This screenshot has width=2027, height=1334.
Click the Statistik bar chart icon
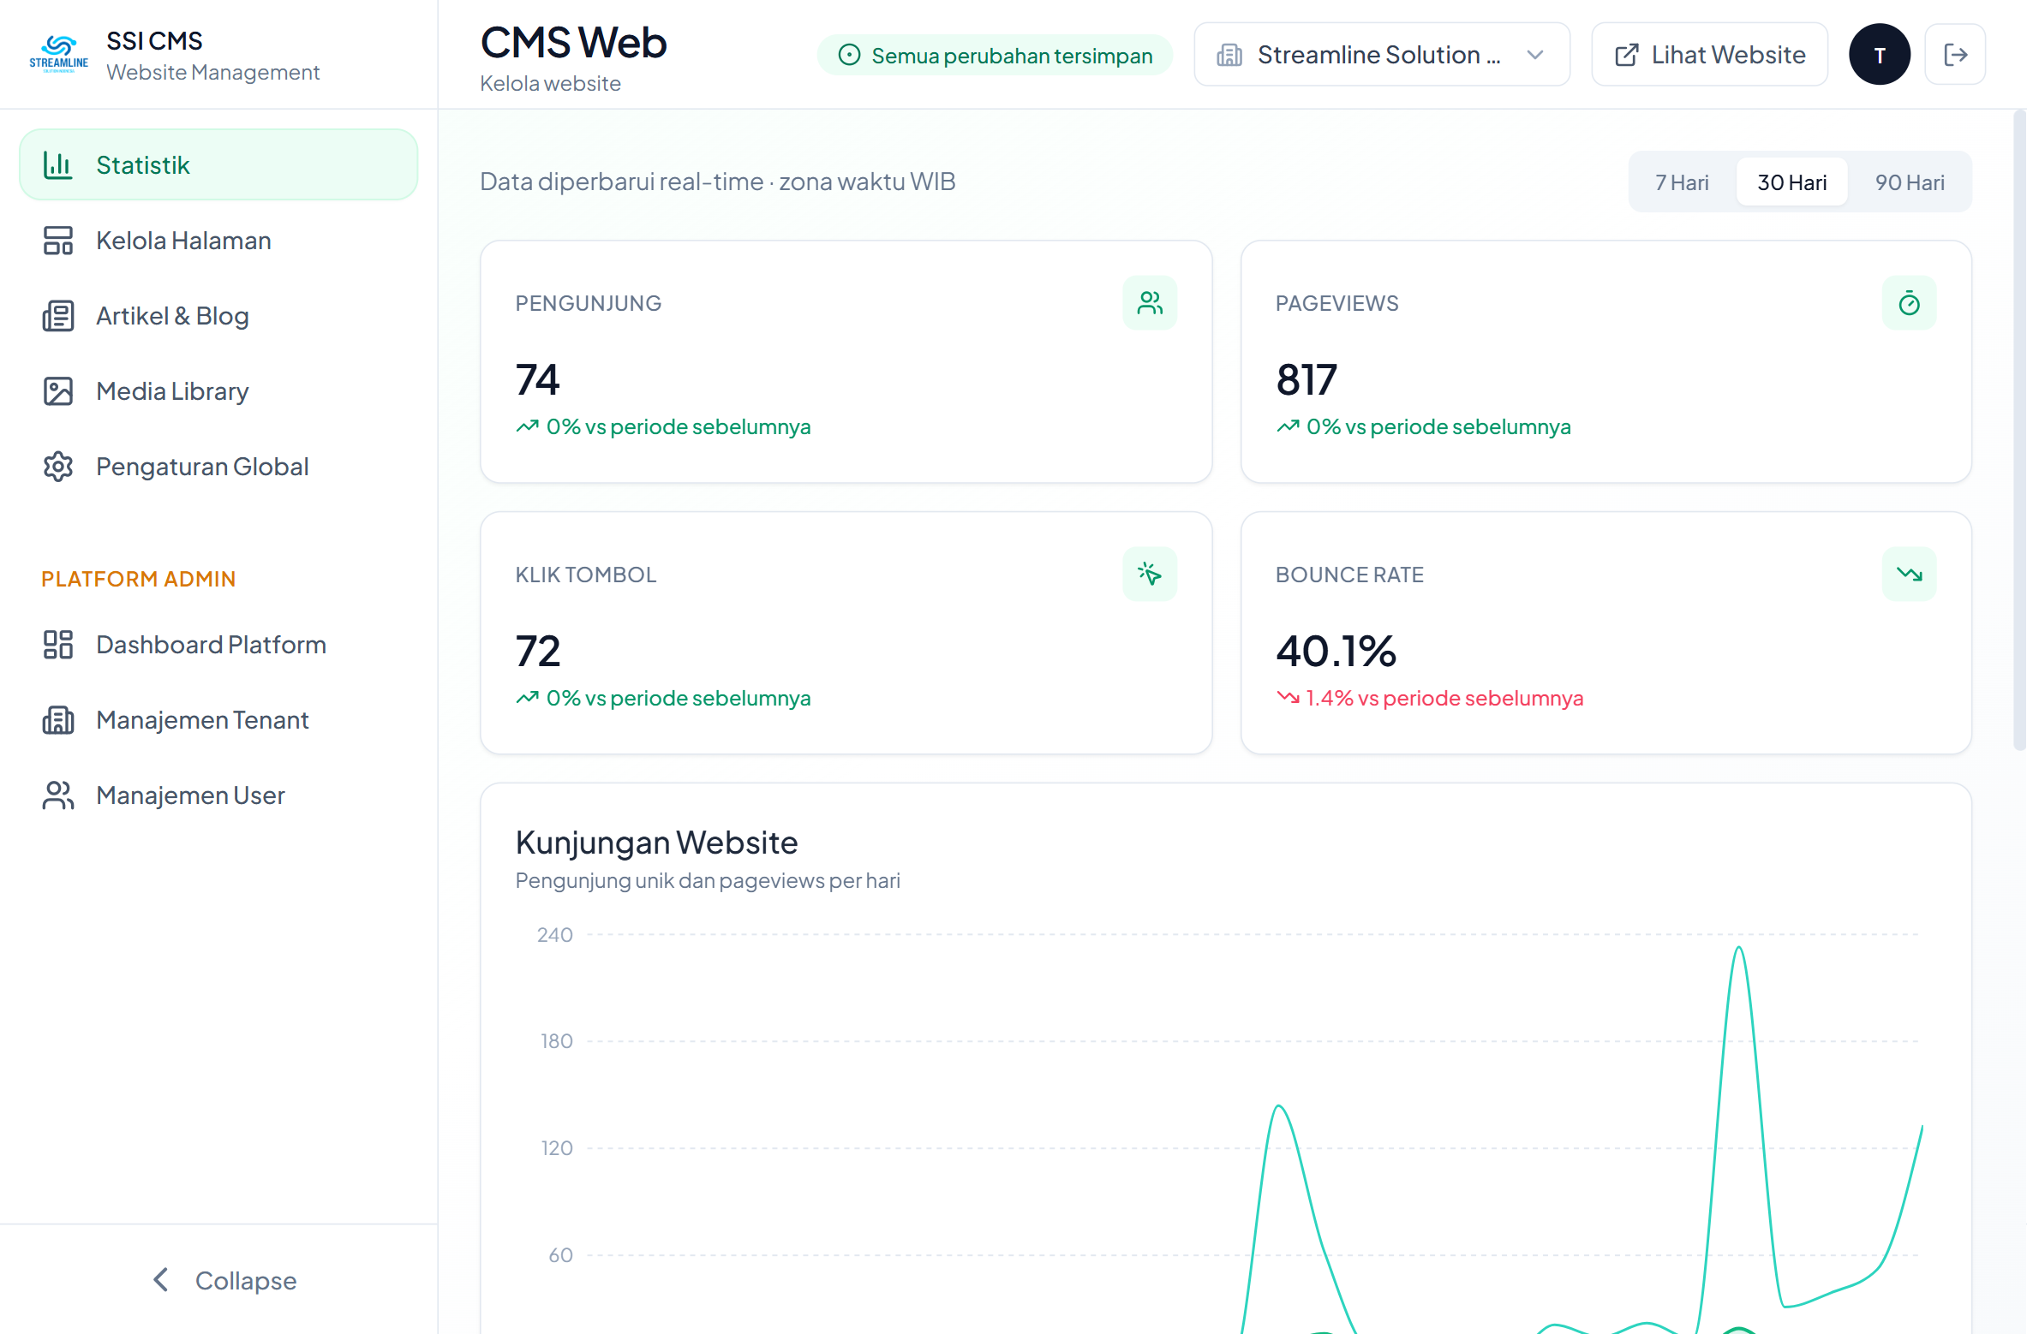(57, 164)
